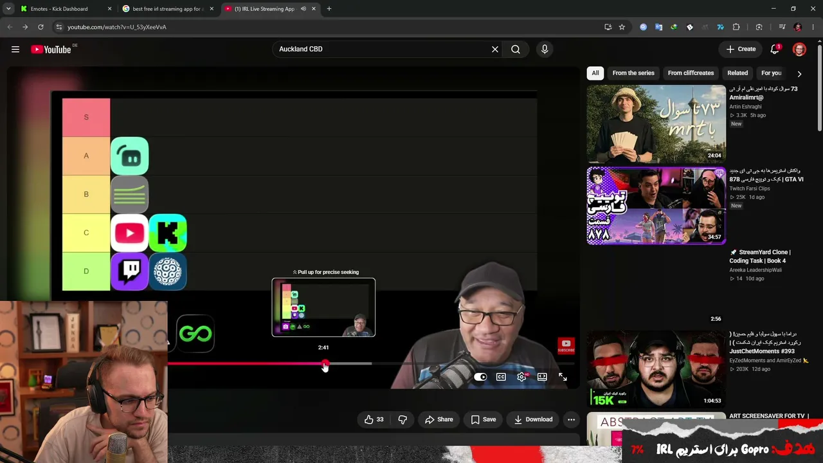Mute the IRL Live Streaming tab audio
Image resolution: width=823 pixels, height=463 pixels.
[x=303, y=9]
